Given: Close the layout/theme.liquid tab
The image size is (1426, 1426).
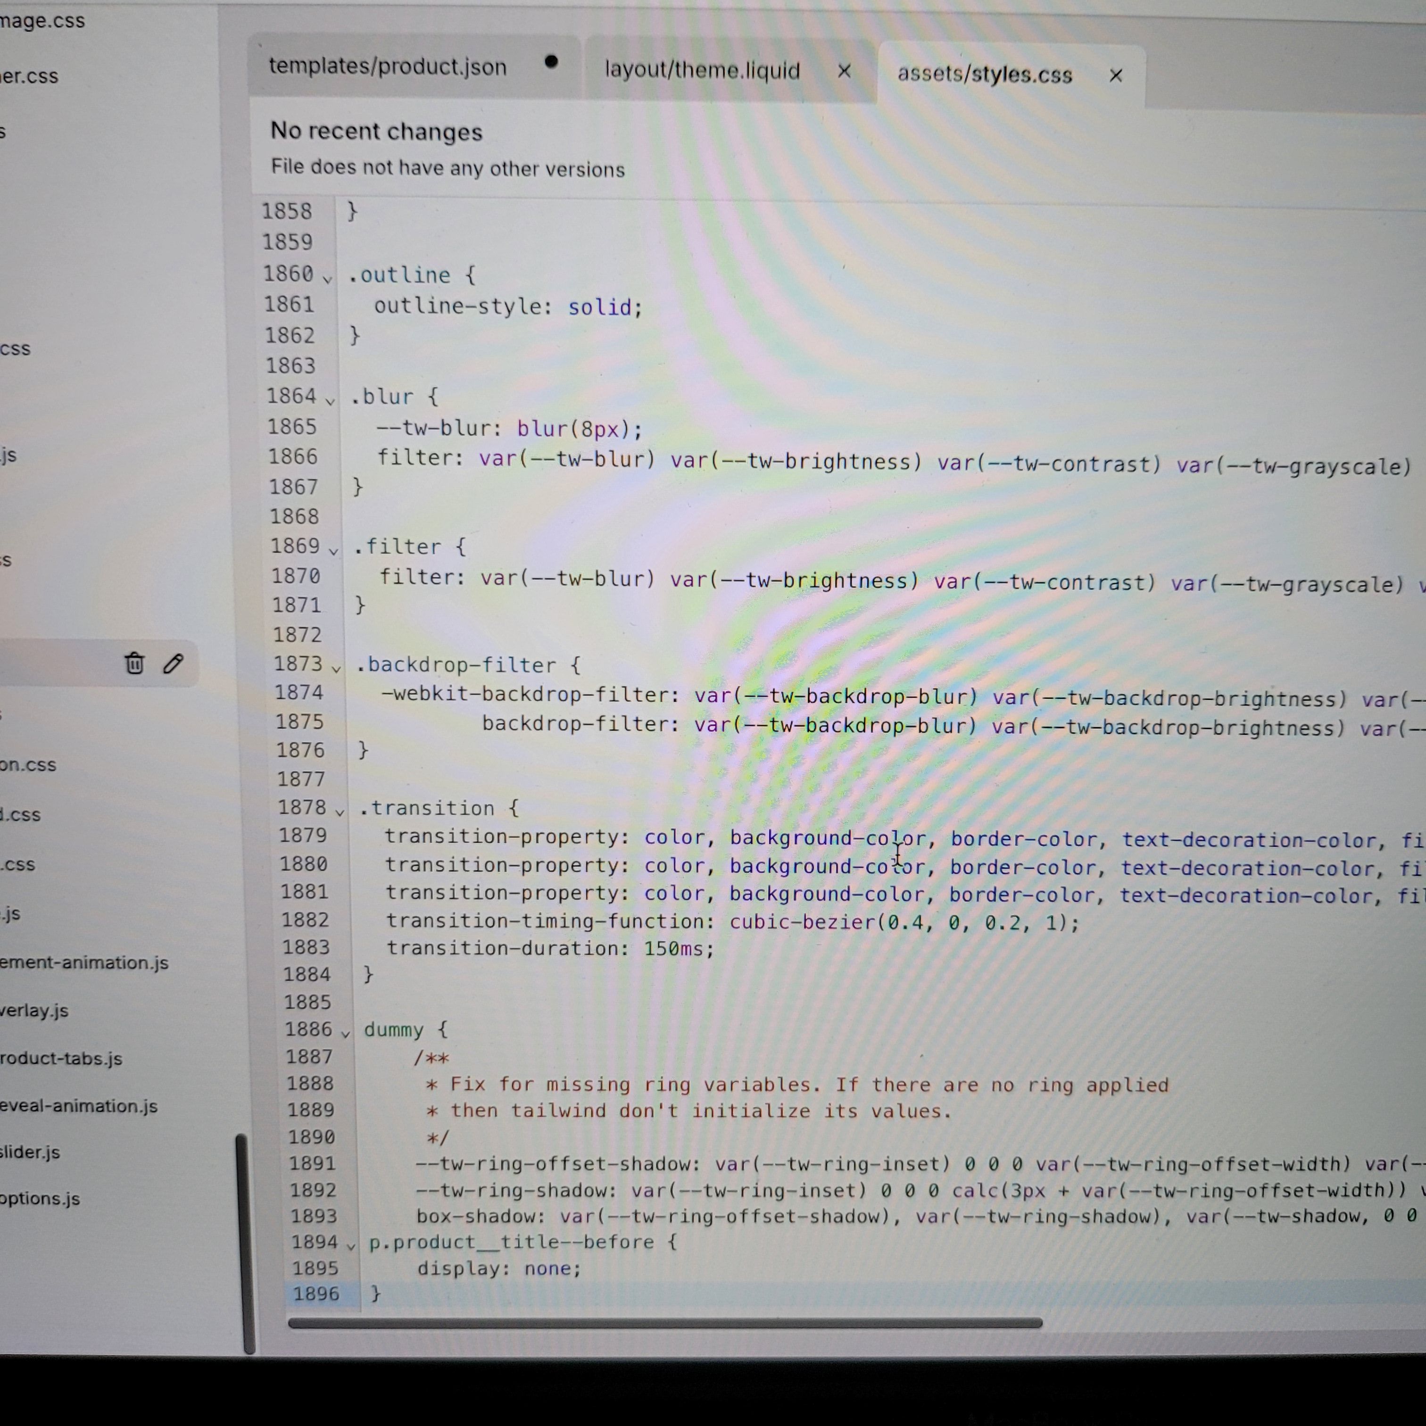Looking at the screenshot, I should tap(845, 71).
